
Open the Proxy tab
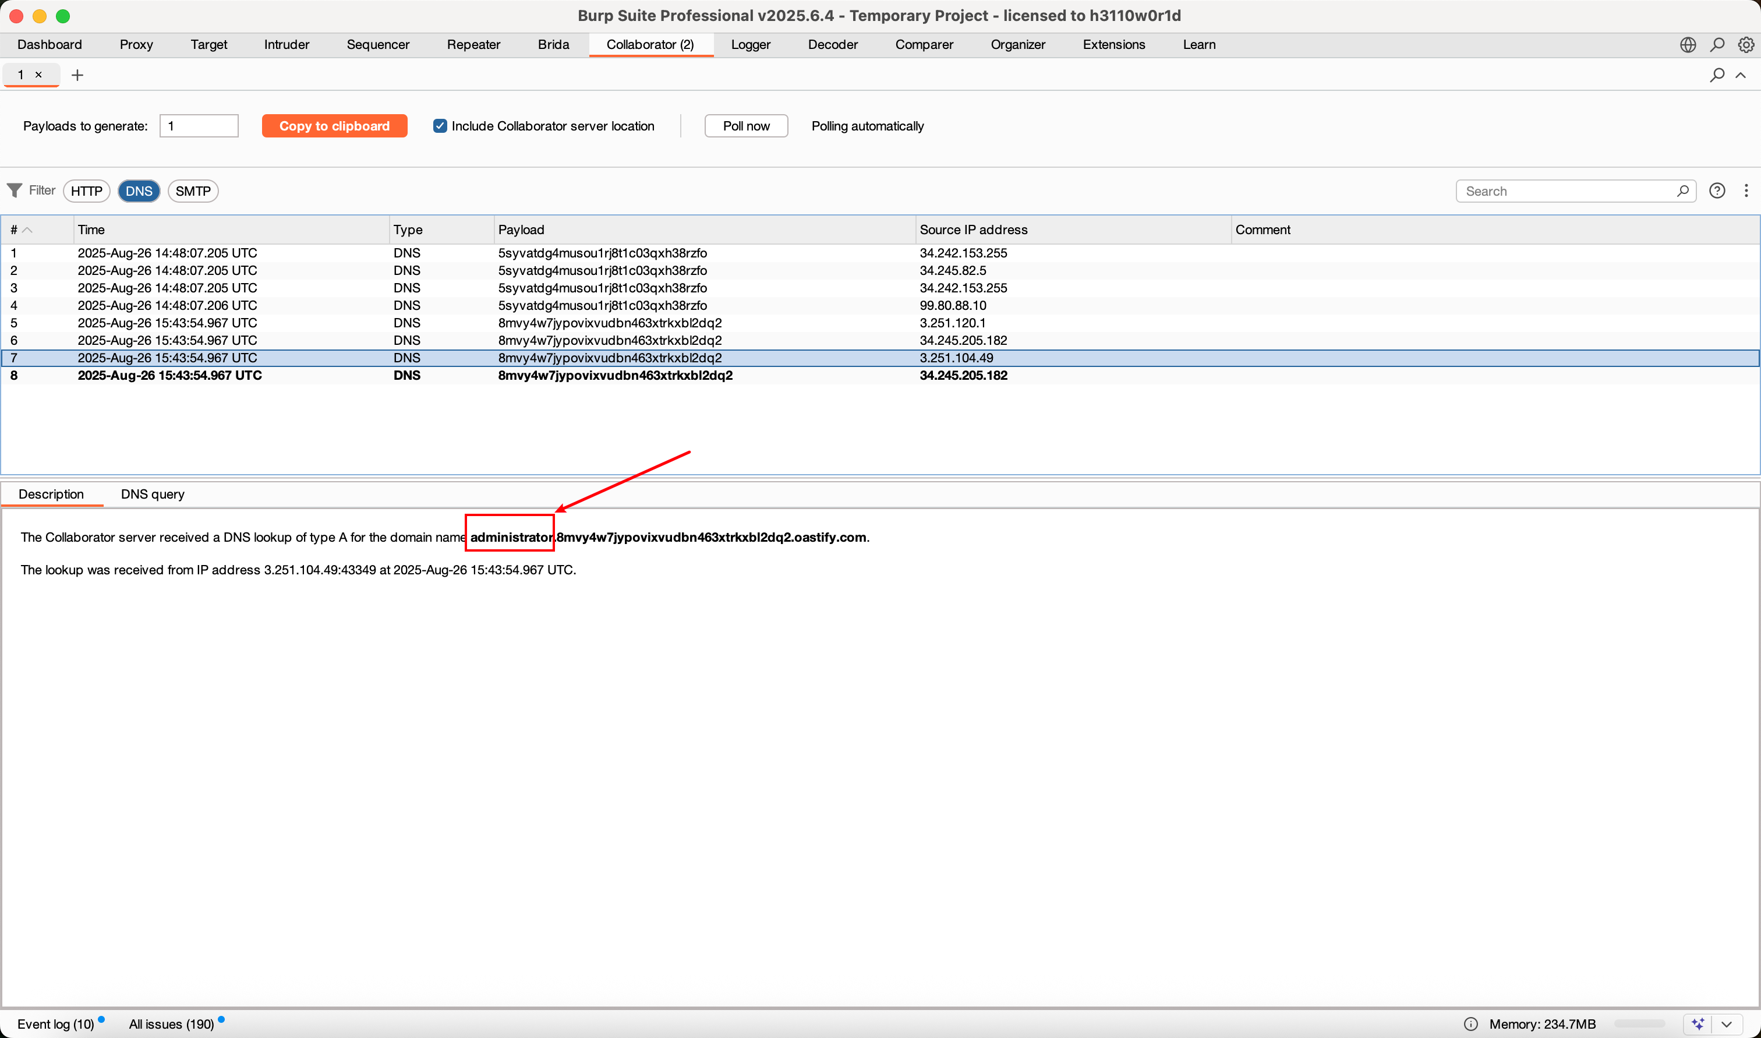(x=136, y=45)
